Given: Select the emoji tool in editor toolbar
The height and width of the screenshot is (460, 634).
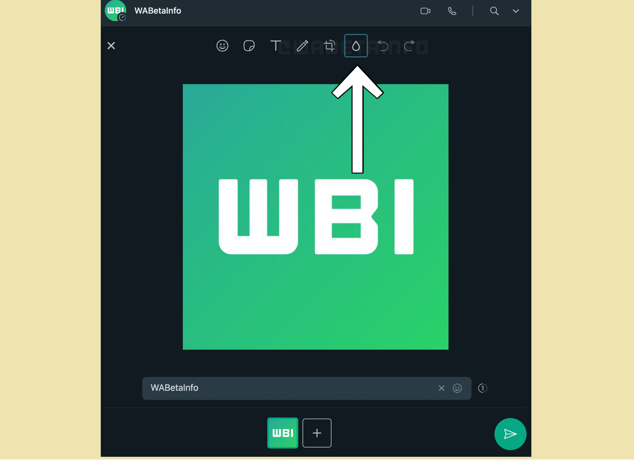Looking at the screenshot, I should click(x=222, y=46).
